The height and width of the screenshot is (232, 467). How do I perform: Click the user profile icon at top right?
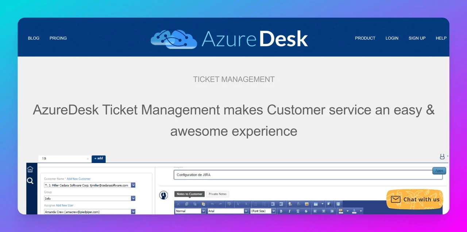[442, 157]
